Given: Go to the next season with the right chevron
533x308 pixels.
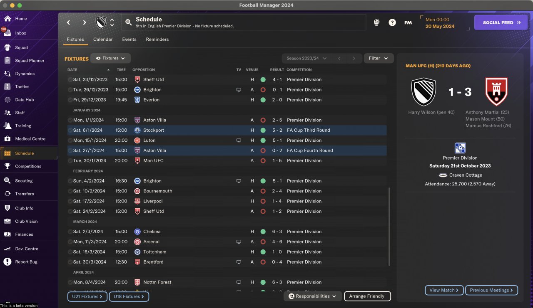Looking at the screenshot, I should point(354,58).
